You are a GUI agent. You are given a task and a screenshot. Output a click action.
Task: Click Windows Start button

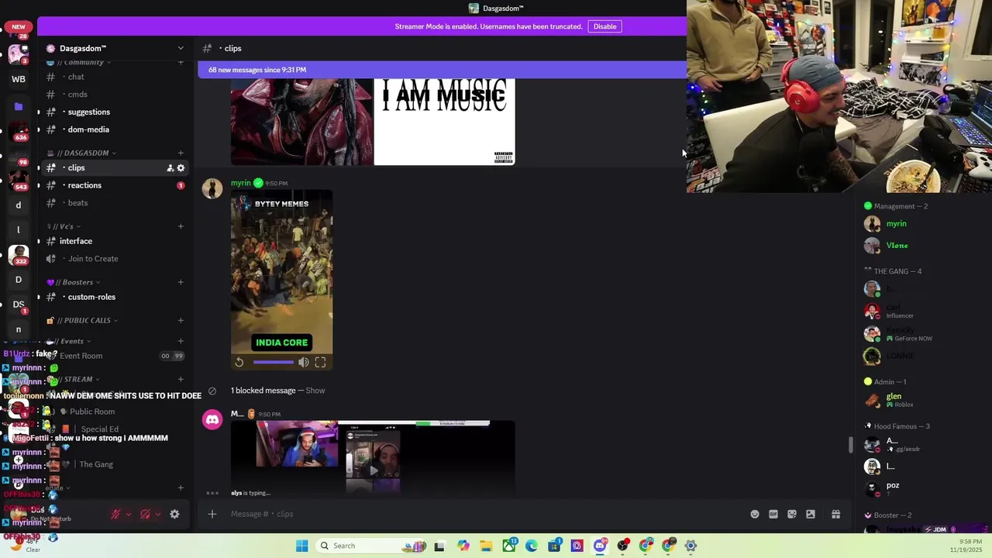(x=301, y=546)
